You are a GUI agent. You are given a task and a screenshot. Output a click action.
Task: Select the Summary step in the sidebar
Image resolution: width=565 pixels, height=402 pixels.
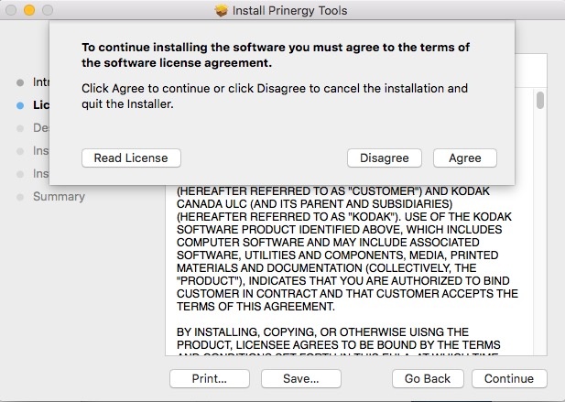click(59, 196)
